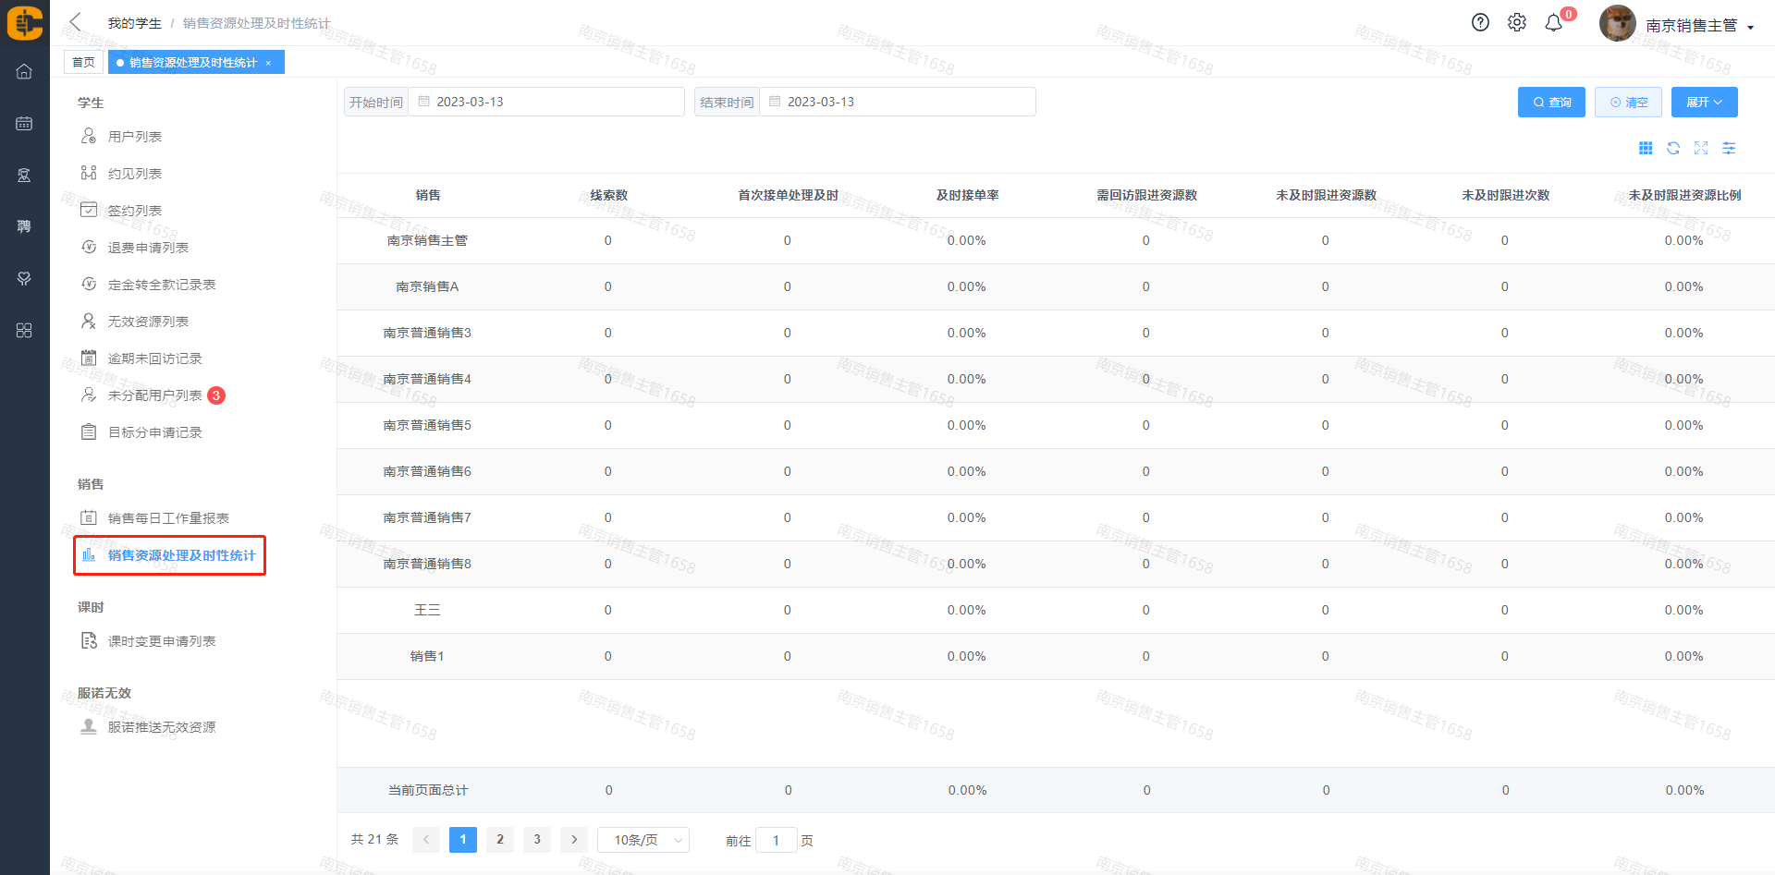Click the calendar icon in left sidebar

24,123
